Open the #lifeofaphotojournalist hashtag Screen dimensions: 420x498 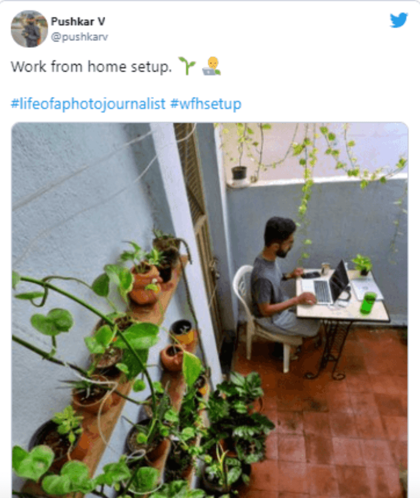pos(88,104)
